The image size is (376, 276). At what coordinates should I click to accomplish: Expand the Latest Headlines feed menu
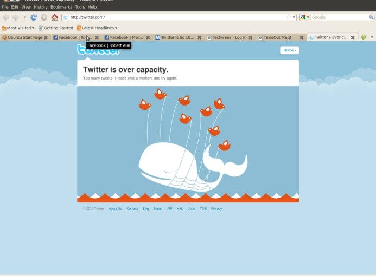[97, 28]
